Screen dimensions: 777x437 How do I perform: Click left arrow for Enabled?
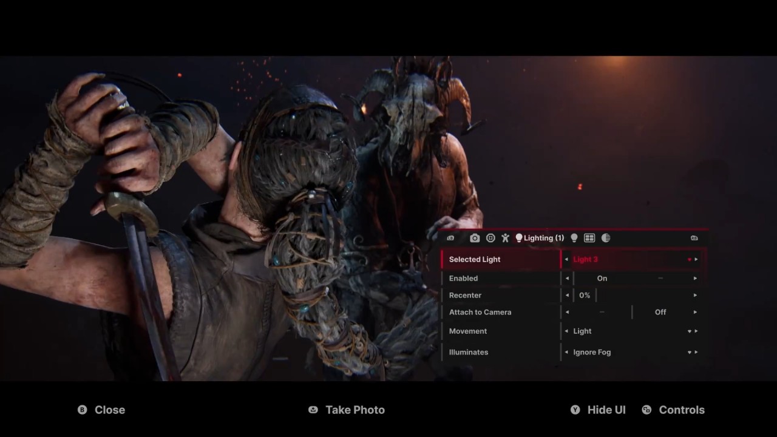[x=566, y=278]
